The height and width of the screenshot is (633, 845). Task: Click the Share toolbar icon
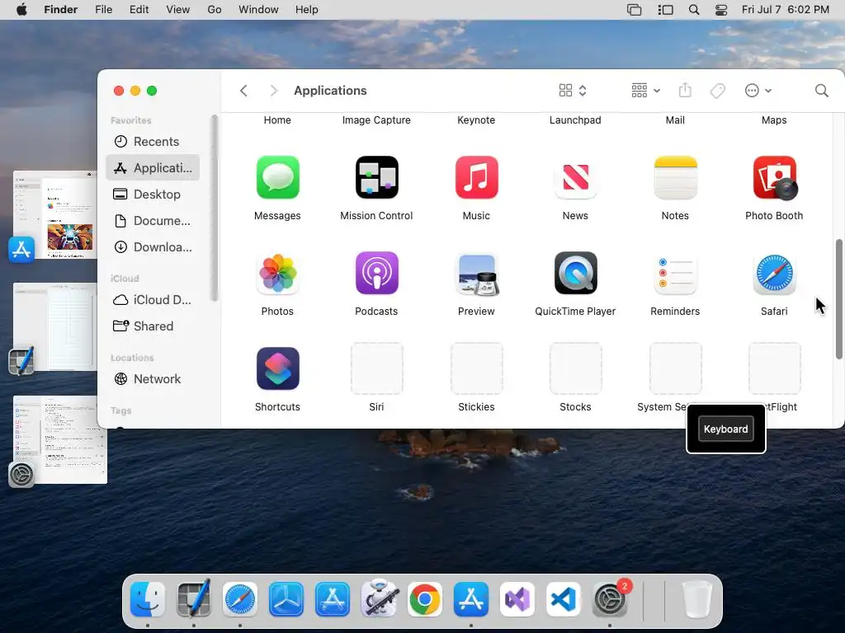click(x=685, y=90)
